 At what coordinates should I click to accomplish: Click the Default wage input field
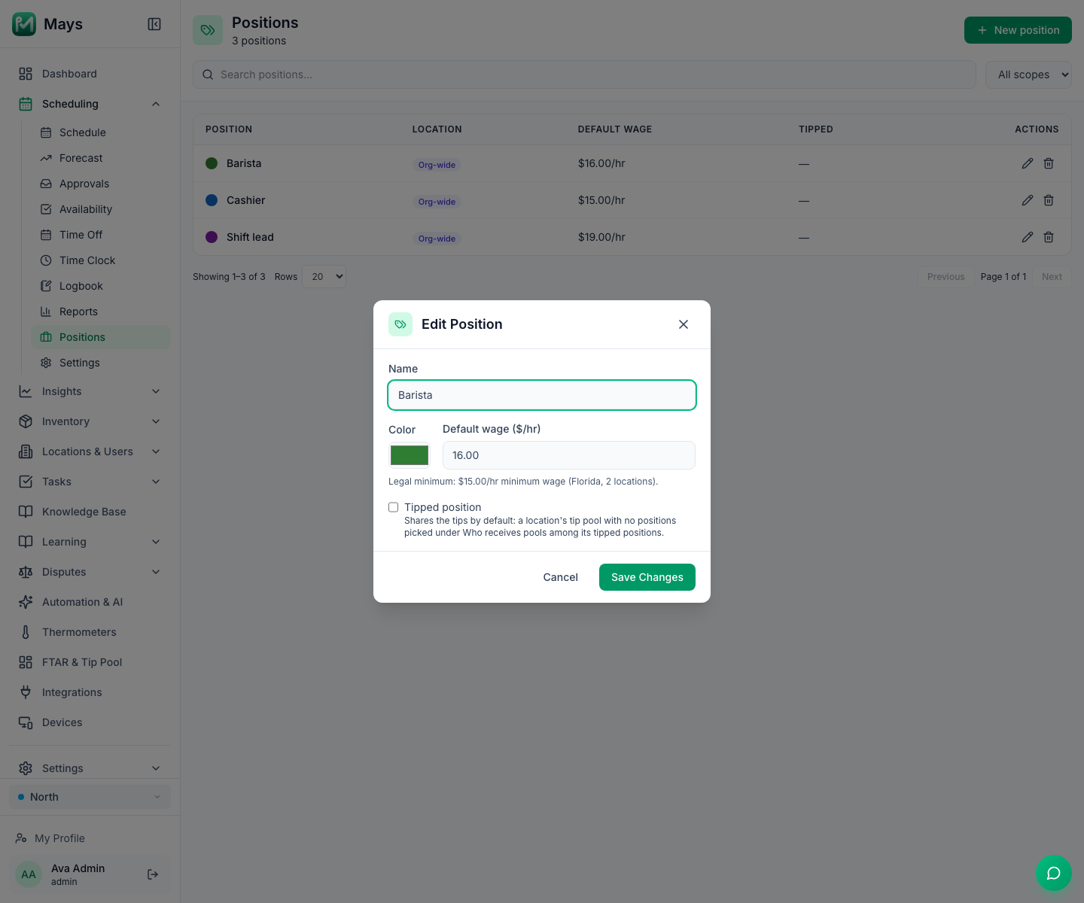coord(569,455)
